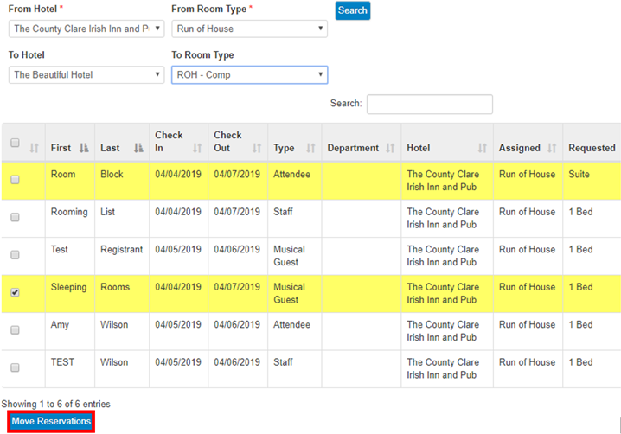Select checkbox for Amy Wilson row
The image size is (621, 434).
[x=15, y=330]
